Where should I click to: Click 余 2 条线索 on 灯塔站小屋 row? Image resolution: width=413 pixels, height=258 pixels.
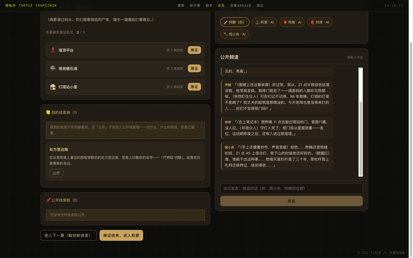coord(175,87)
